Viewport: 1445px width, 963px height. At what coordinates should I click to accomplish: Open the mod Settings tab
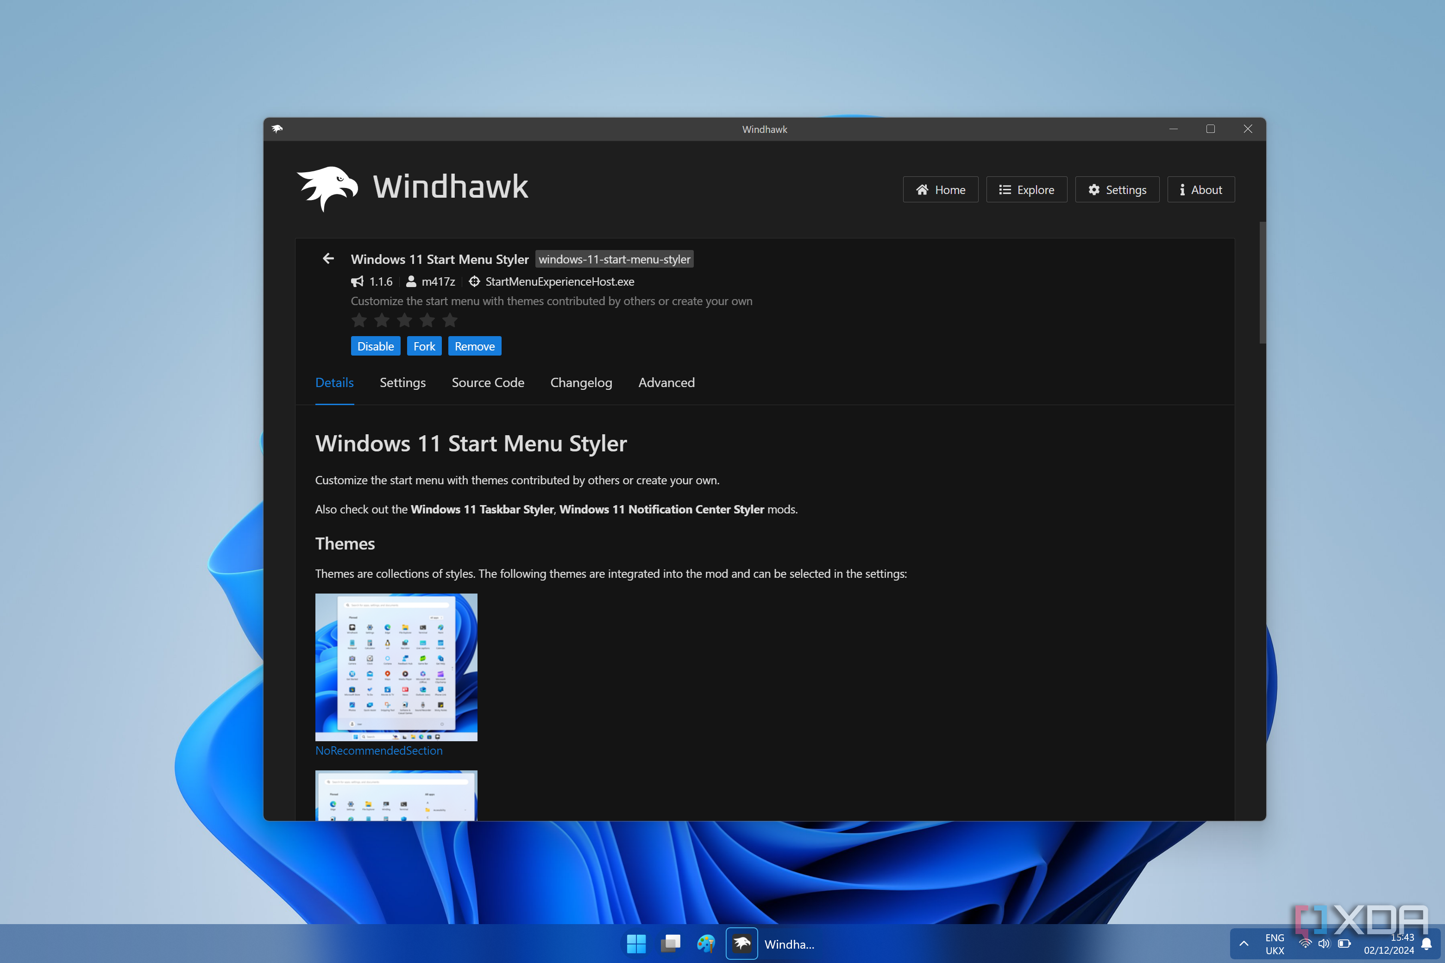click(x=402, y=382)
